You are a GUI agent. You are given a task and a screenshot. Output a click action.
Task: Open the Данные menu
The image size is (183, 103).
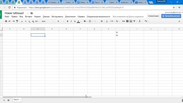coord(46,17)
